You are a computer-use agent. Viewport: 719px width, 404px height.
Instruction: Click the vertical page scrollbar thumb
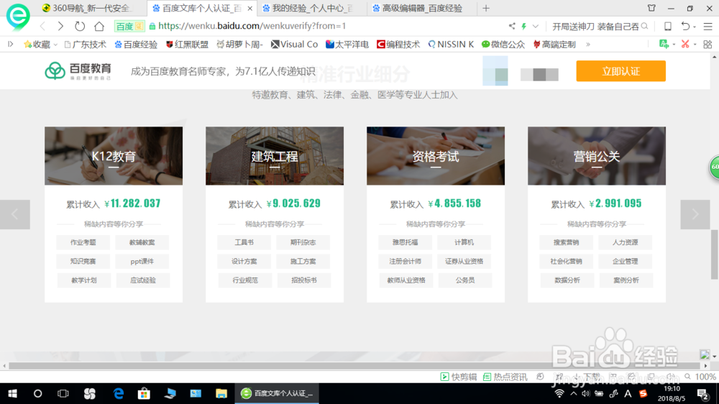tap(715, 254)
